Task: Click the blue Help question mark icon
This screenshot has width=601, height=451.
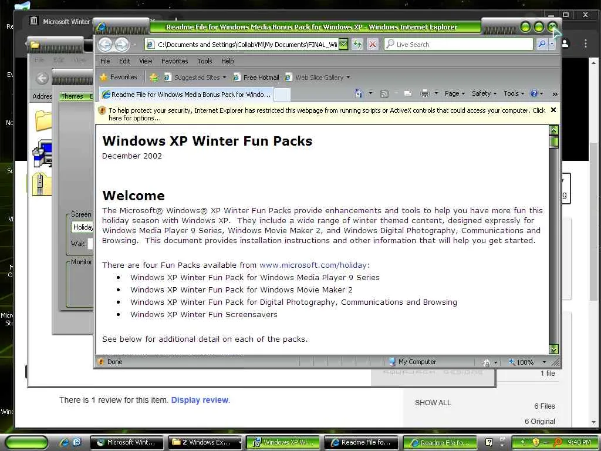Action: click(x=534, y=93)
